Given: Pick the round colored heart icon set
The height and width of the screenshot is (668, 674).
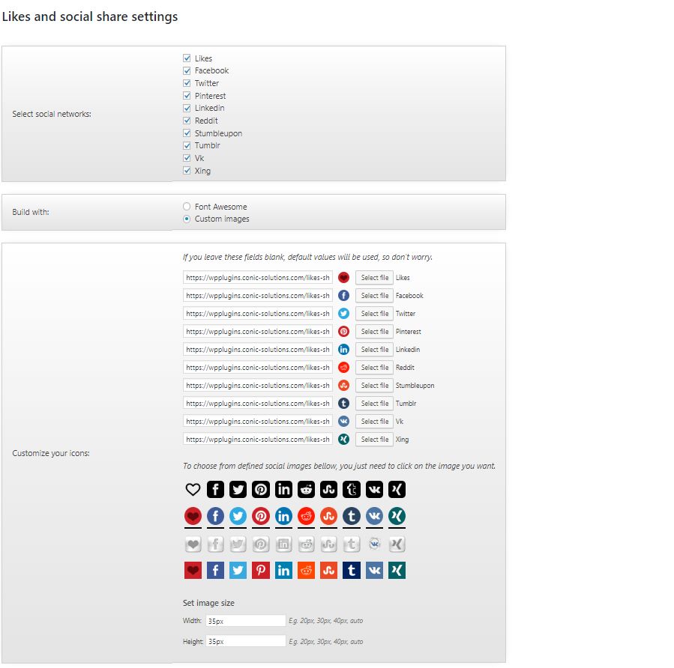Looking at the screenshot, I should click(193, 516).
